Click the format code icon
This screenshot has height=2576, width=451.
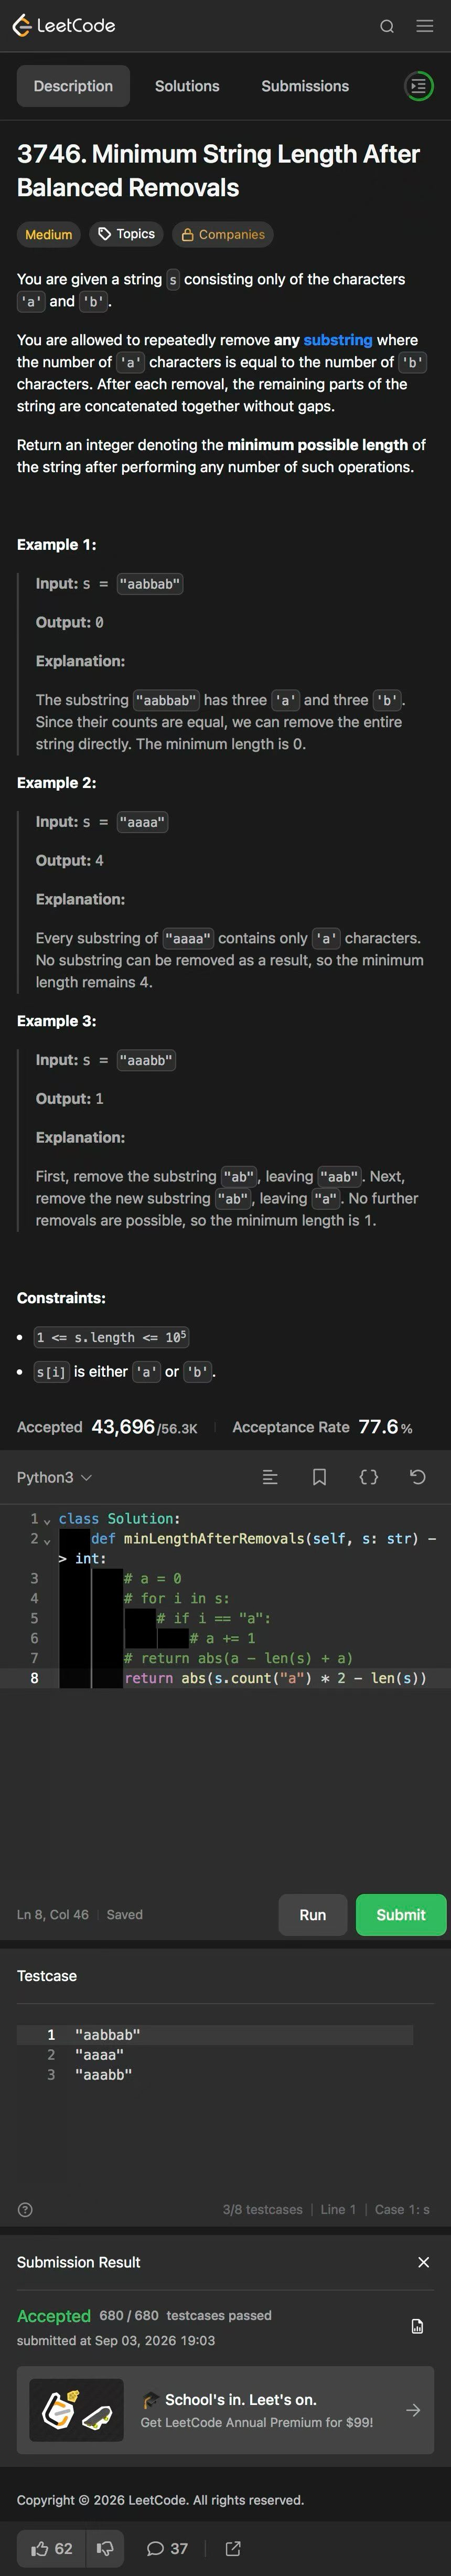click(270, 1477)
